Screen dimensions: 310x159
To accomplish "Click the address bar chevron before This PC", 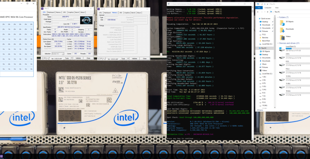I will pyautogui.click(x=273, y=12).
